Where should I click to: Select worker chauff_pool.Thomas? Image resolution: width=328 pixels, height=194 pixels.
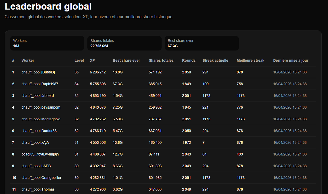38,190
